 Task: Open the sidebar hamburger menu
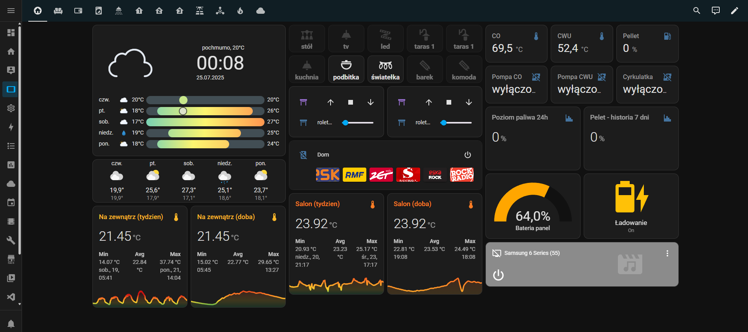point(11,11)
